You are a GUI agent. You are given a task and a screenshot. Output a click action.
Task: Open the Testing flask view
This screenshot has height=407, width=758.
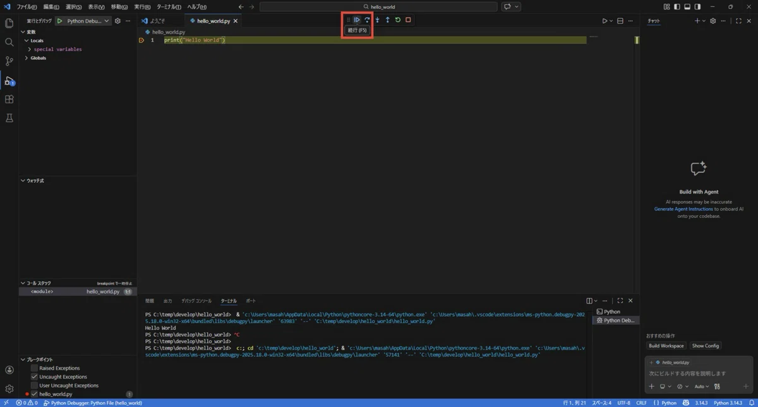(9, 118)
